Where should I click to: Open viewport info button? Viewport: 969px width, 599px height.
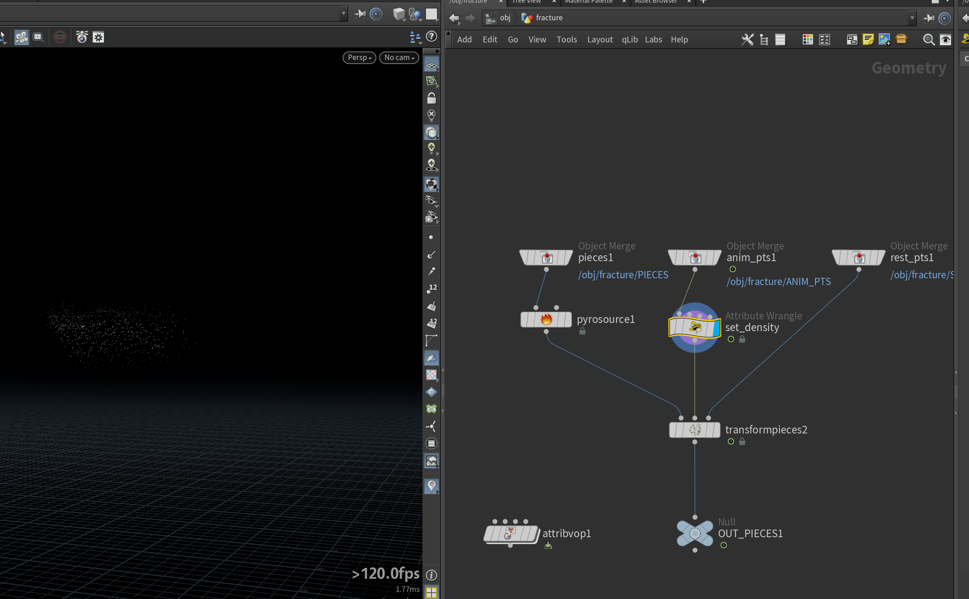[x=431, y=575]
